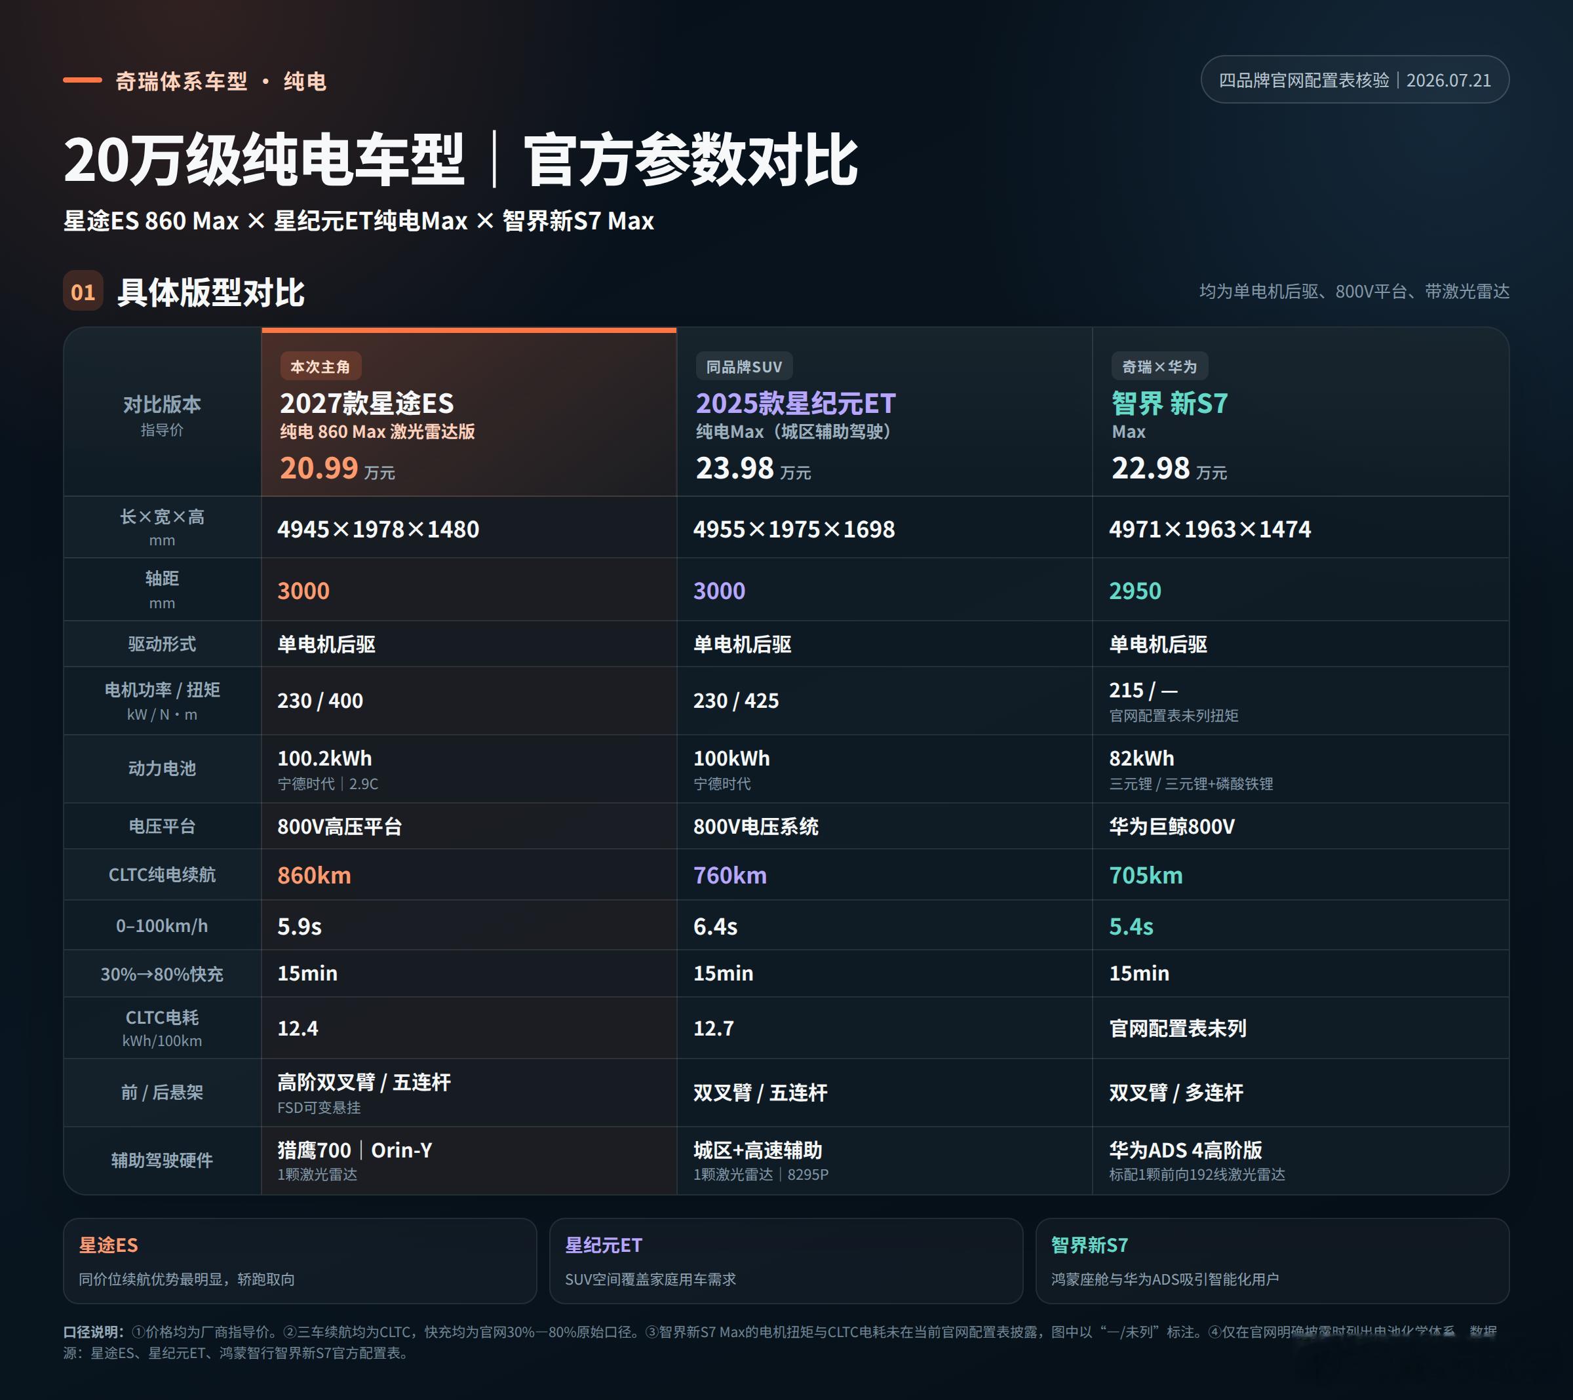
Task: Click the 100.2kWh battery value
Action: (324, 758)
